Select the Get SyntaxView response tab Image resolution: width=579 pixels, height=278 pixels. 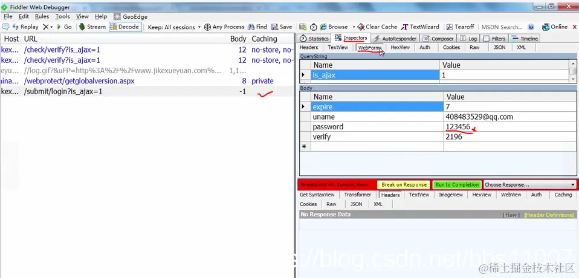pyautogui.click(x=317, y=195)
